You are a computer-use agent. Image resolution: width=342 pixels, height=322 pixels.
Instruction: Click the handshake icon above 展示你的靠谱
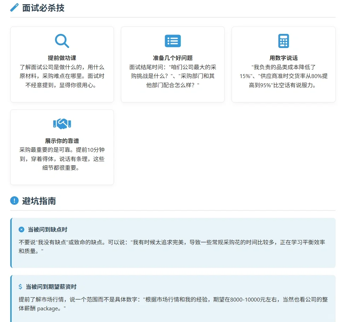62,124
